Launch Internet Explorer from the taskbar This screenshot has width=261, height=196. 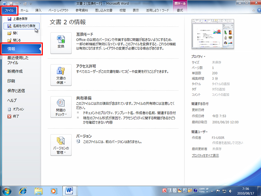coord(23,191)
